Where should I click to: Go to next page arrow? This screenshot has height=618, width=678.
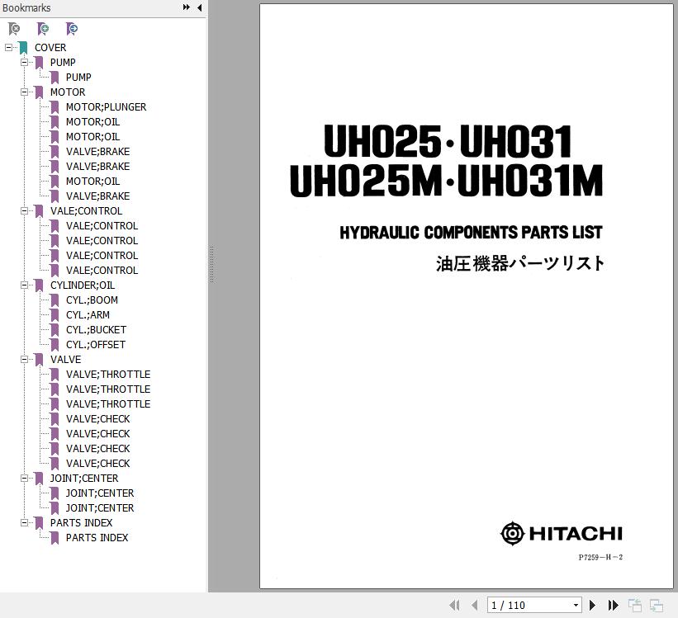[593, 605]
